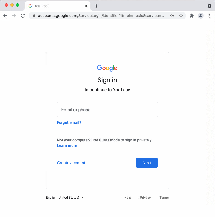Image resolution: width=215 pixels, height=217 pixels.
Task: Click the key password manager icon
Action: click(172, 16)
